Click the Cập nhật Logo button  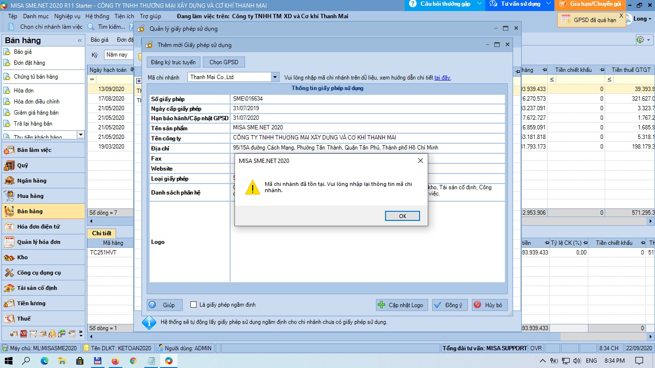402,305
